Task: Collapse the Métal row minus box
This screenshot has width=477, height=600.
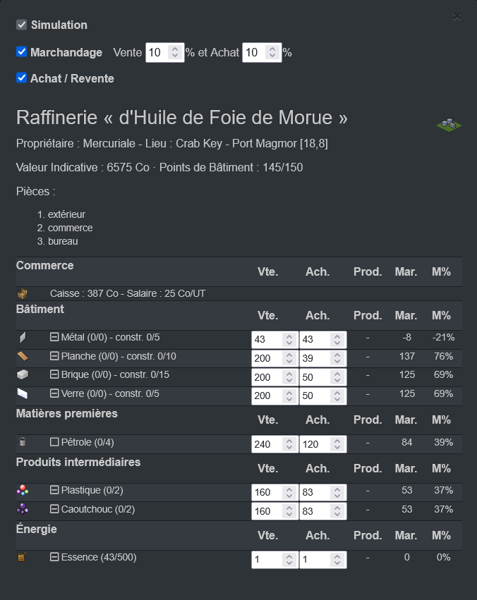Action: (54, 337)
